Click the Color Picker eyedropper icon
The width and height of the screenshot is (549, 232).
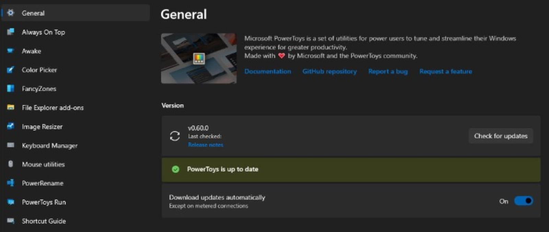click(11, 70)
